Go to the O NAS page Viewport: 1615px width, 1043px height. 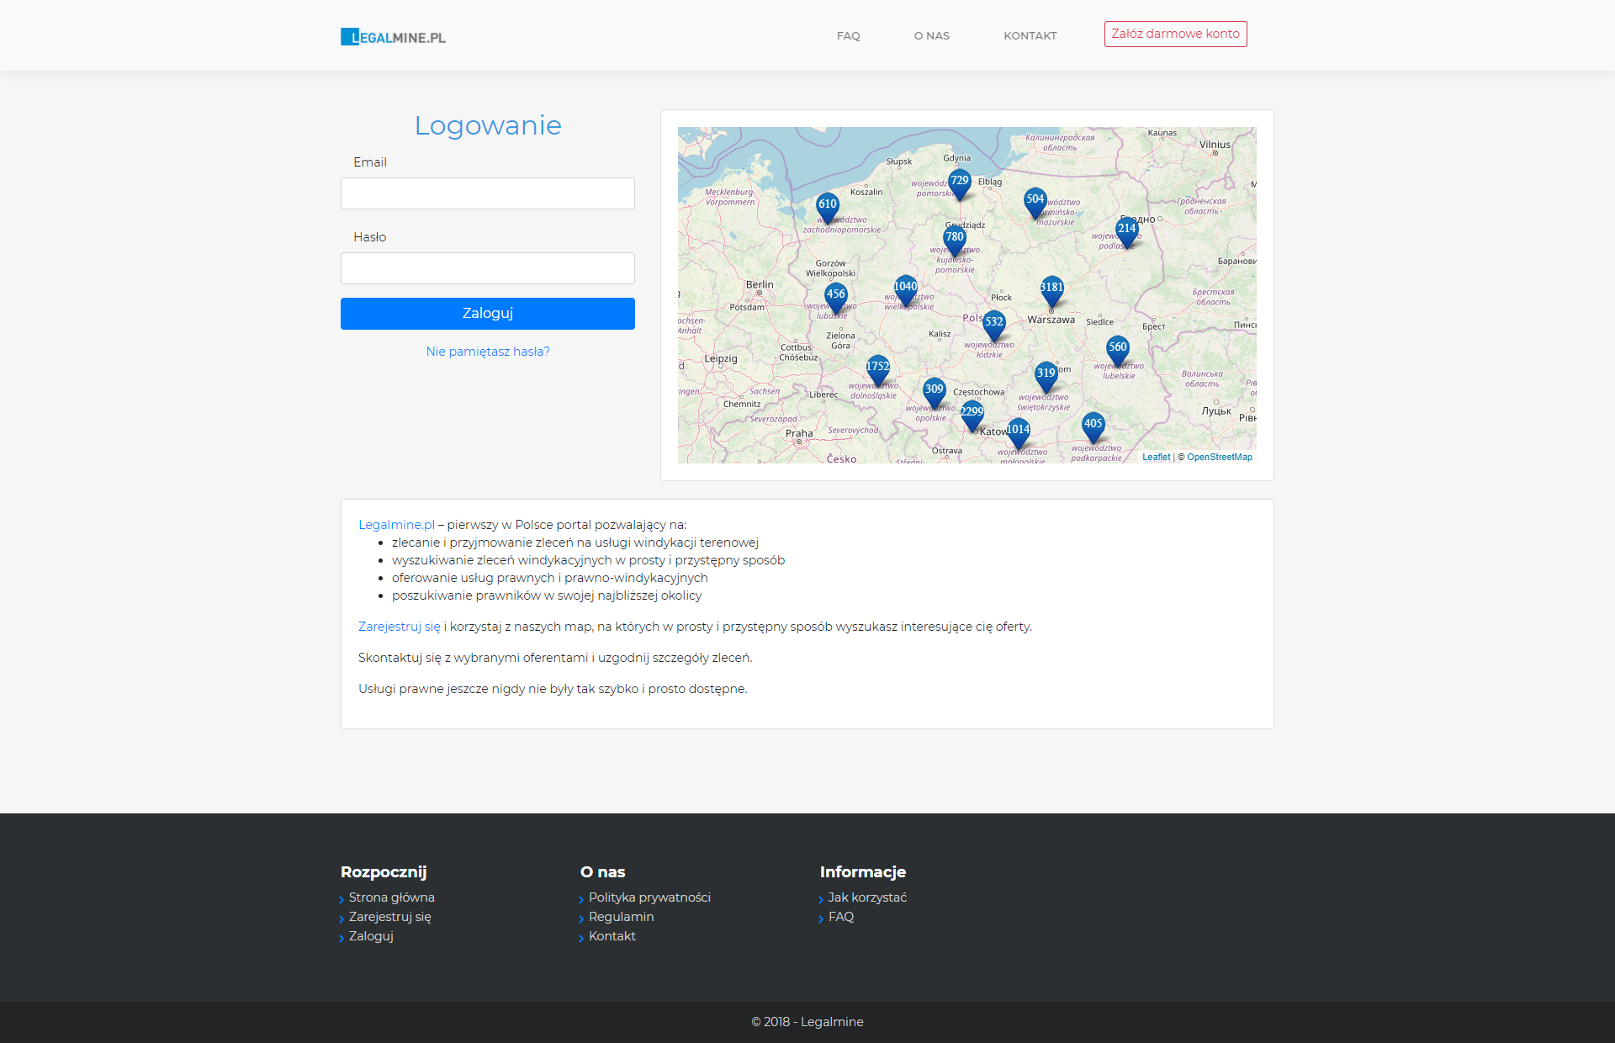pos(931,36)
